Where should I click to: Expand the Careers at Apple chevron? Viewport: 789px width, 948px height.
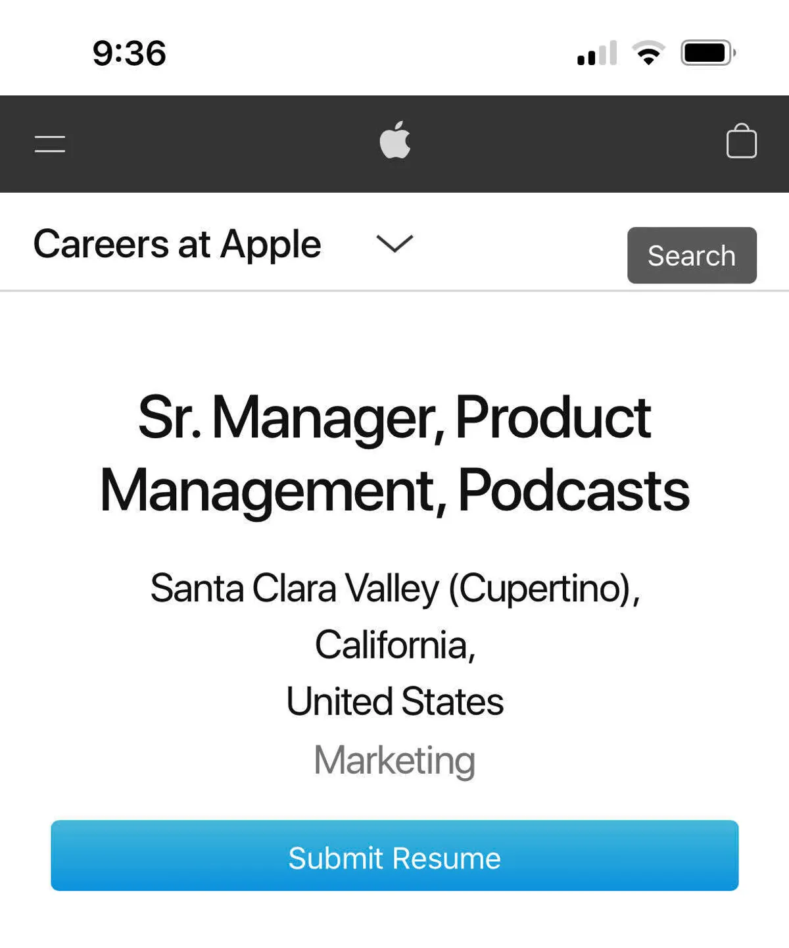(394, 243)
